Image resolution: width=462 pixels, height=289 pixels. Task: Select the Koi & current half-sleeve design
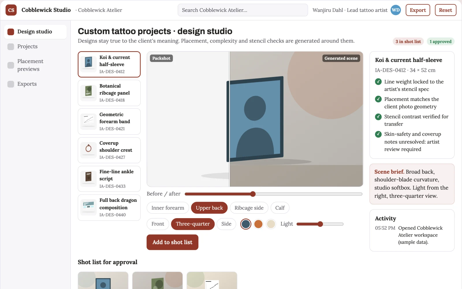click(x=109, y=64)
